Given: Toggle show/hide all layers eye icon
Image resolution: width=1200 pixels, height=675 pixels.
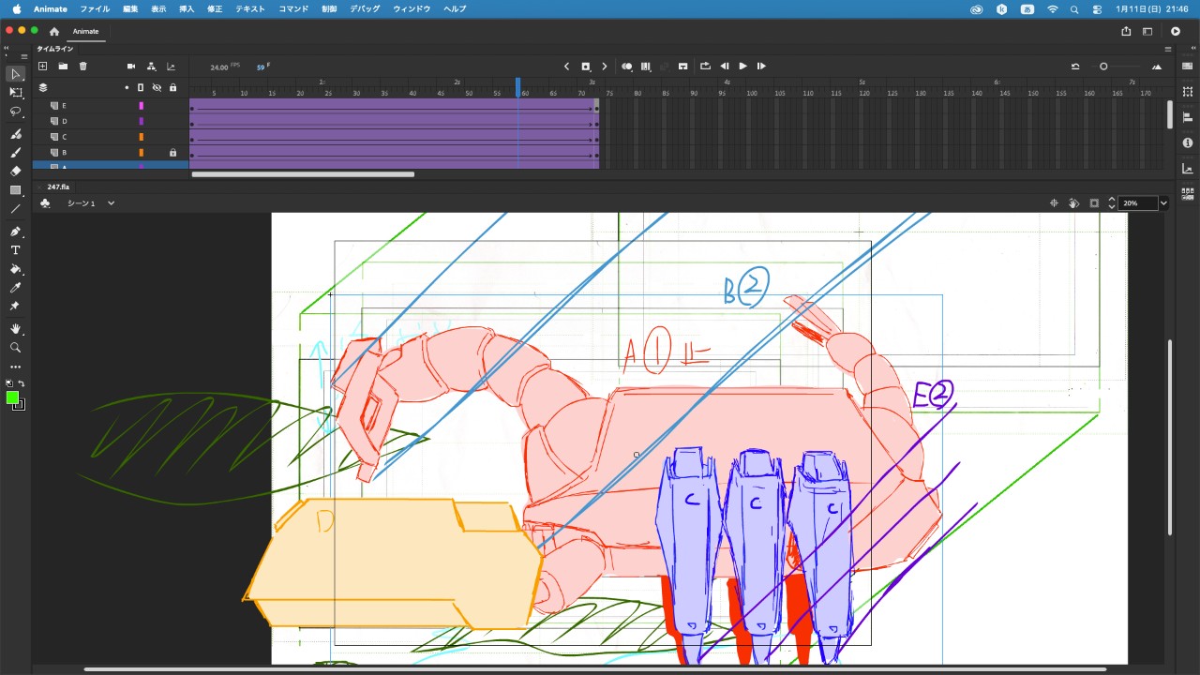Looking at the screenshot, I should coord(157,87).
